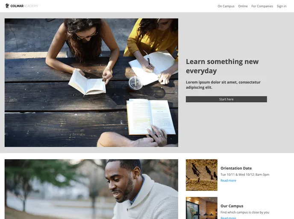The height and width of the screenshot is (219, 294).
Task: Go to the Online navigation link
Action: (x=243, y=6)
